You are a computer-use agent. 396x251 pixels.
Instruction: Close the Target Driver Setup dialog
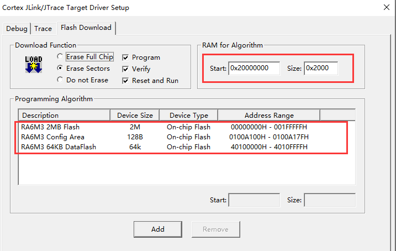[x=386, y=7]
